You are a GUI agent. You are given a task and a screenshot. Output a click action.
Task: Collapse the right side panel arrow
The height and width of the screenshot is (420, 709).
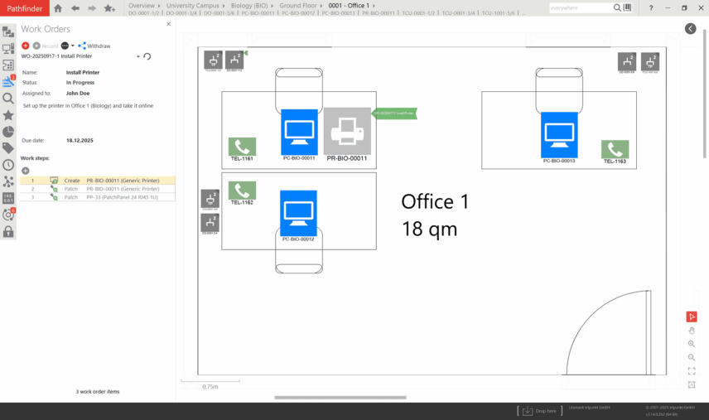(x=691, y=28)
